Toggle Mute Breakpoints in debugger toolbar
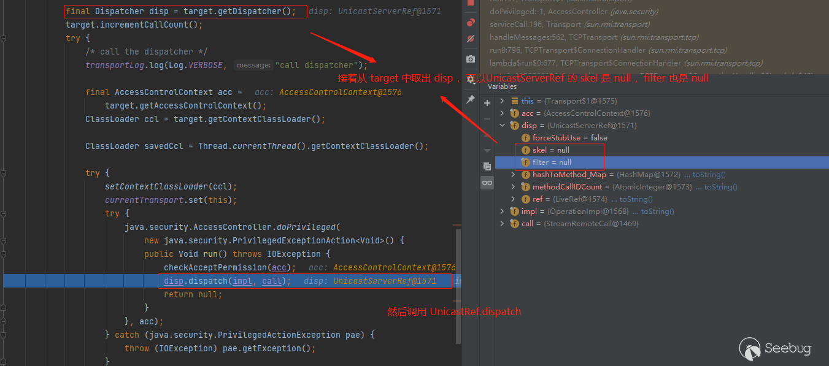 click(x=471, y=39)
